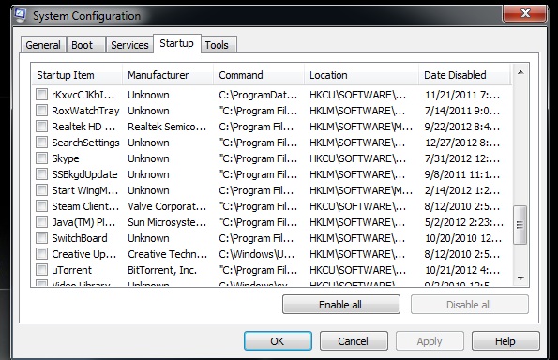Click the Enable all button
Image resolution: width=558 pixels, height=360 pixels.
[341, 305]
